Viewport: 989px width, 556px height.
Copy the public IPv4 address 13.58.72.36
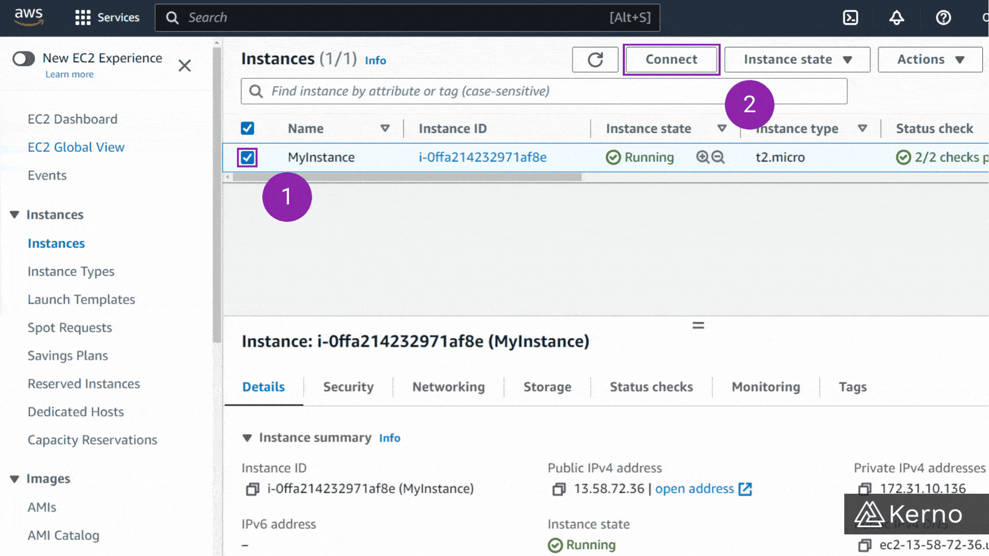click(x=559, y=489)
